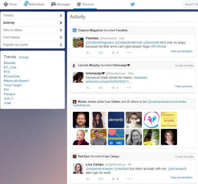Image resolution: width=198 pixels, height=184 pixels.
Task: Open the #NetanyahuSpeech trend
Action: point(16,81)
